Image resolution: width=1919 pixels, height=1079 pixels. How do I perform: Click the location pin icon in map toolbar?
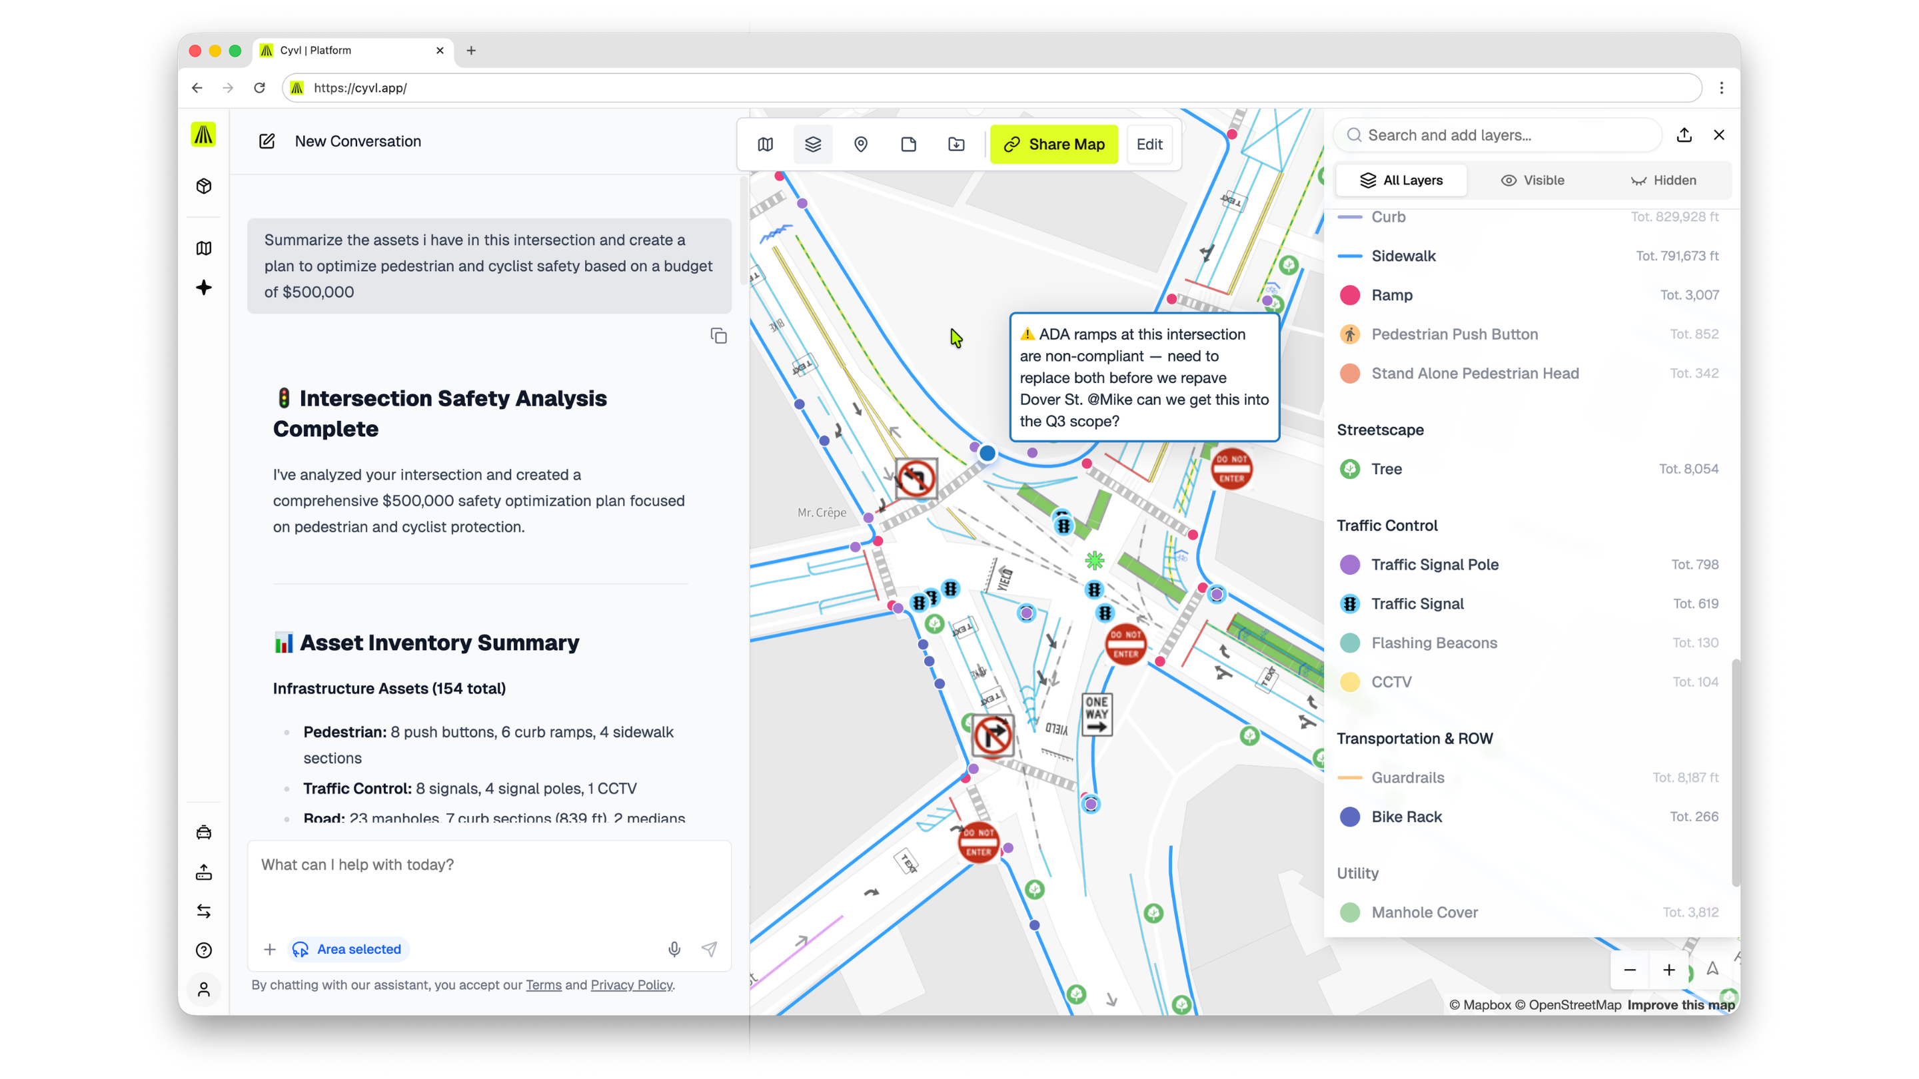click(860, 145)
